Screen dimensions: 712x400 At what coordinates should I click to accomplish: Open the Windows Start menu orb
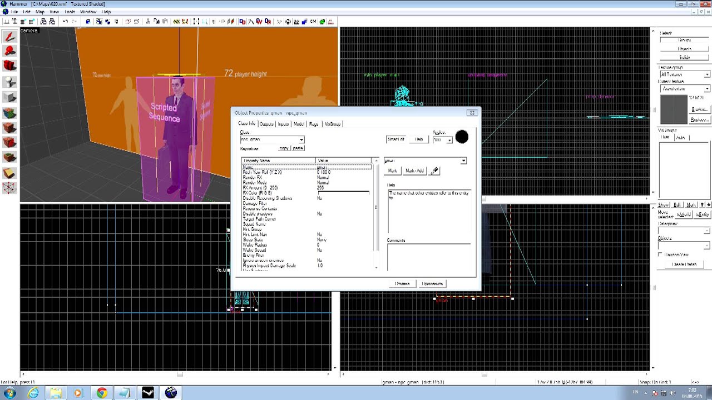click(9, 393)
